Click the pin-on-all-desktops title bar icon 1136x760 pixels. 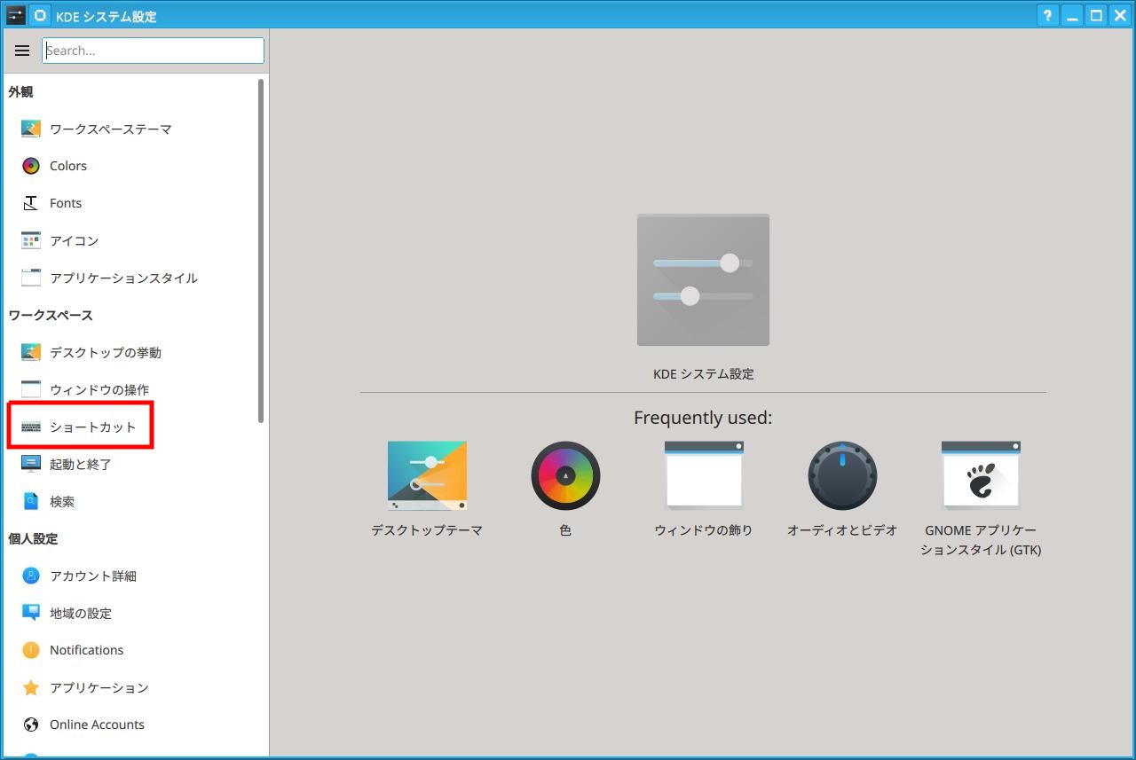[40, 15]
